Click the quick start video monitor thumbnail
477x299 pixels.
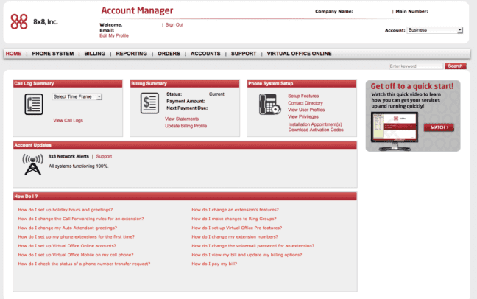coord(395,131)
